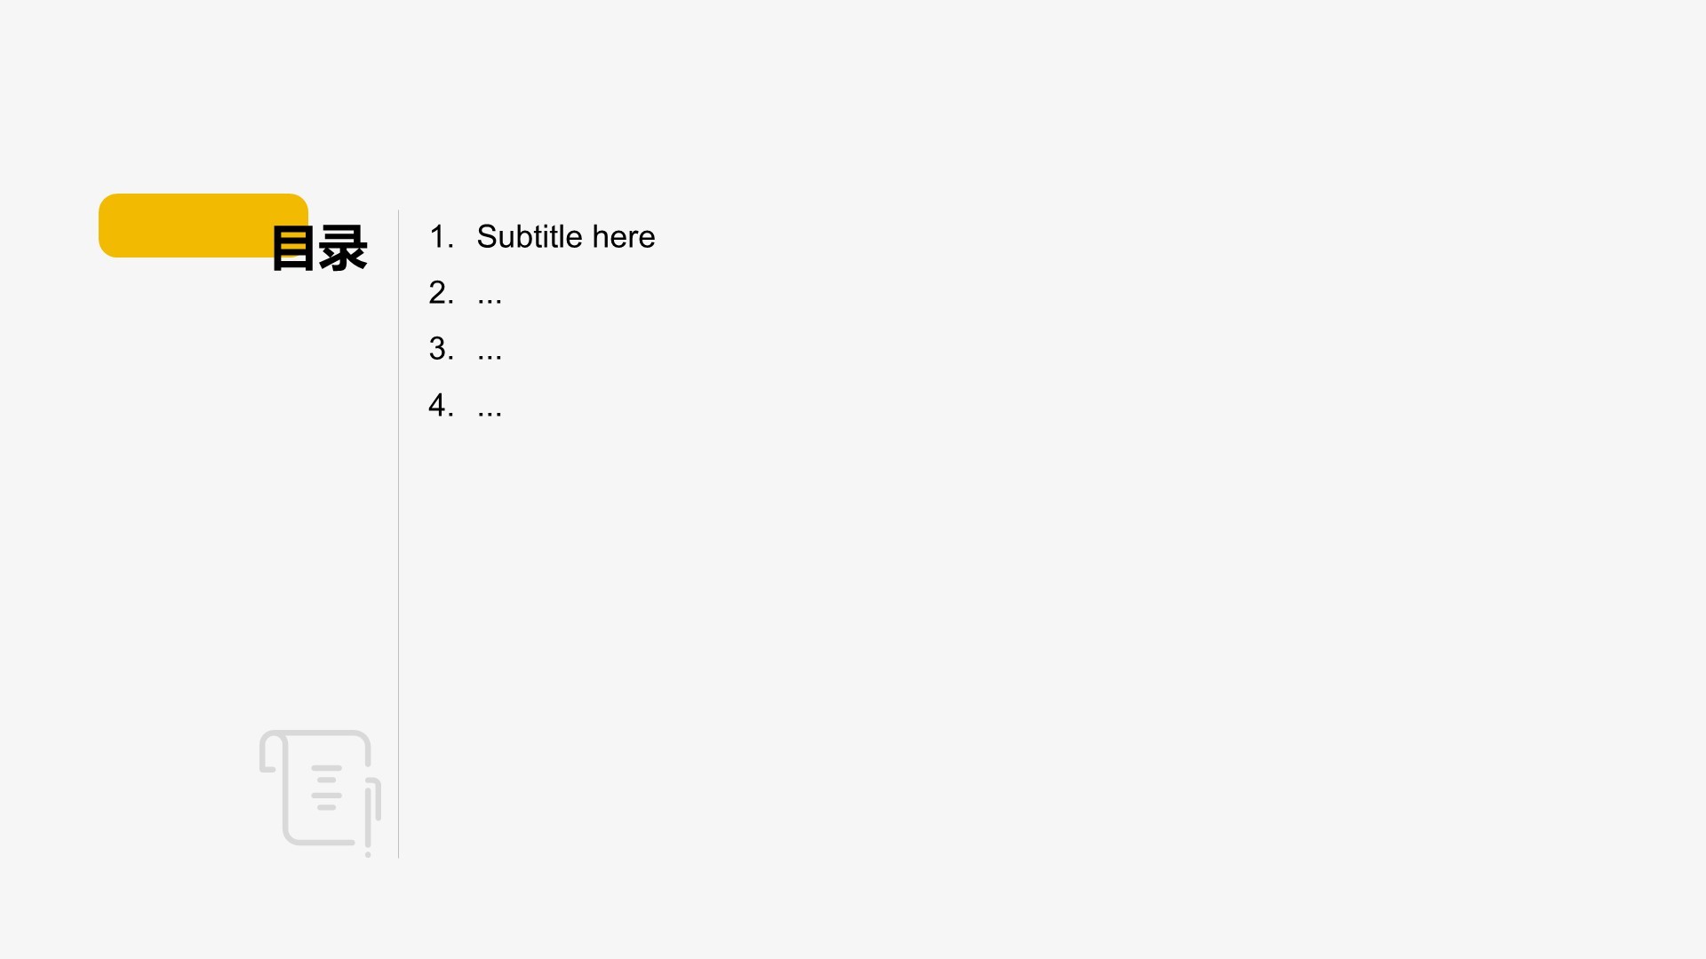Click the list number "3."
Image resolution: width=1706 pixels, height=959 pixels.
(441, 349)
